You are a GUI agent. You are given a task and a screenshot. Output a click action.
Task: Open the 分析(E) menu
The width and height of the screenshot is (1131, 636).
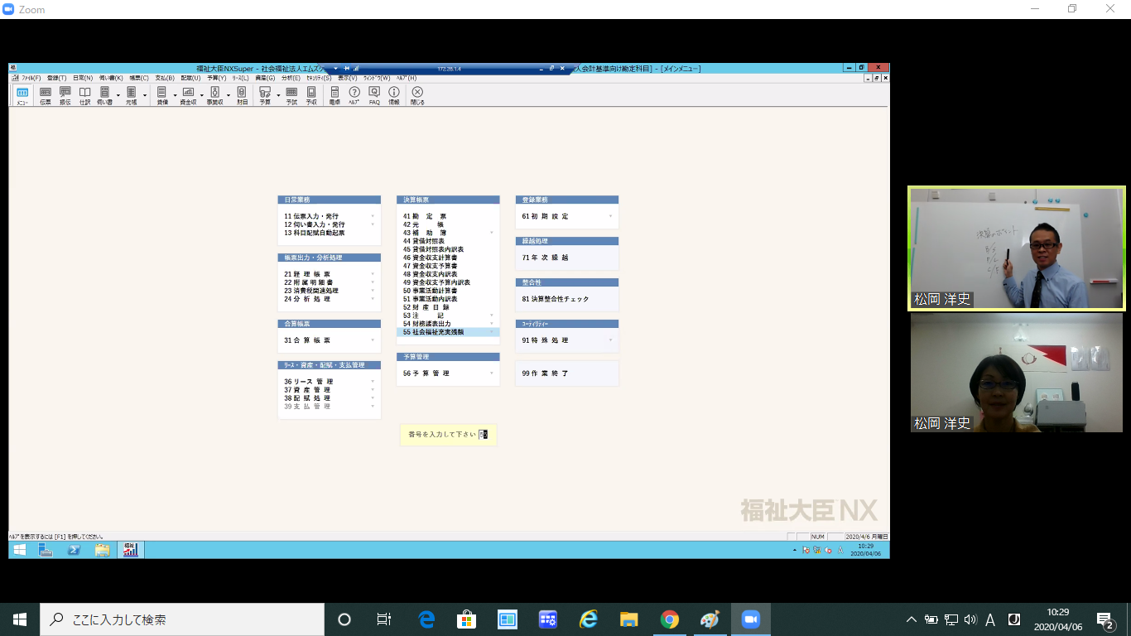(x=291, y=78)
